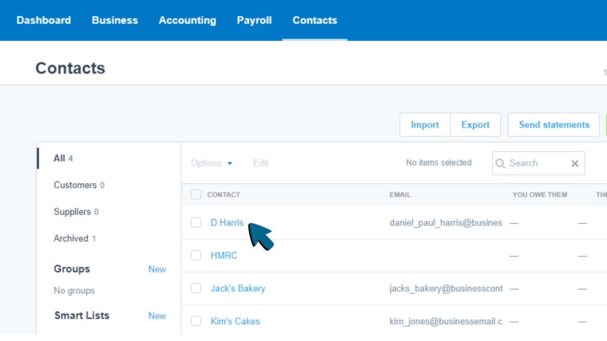Clear search with the X icon
The height and width of the screenshot is (341, 607).
(x=574, y=163)
